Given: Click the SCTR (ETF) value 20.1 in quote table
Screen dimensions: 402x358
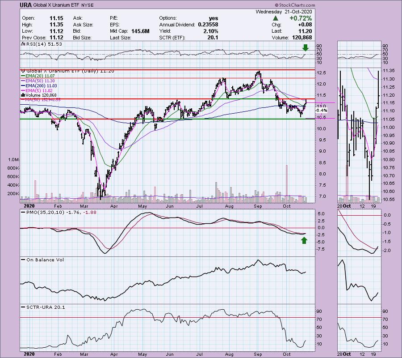Looking at the screenshot, I should (213, 38).
